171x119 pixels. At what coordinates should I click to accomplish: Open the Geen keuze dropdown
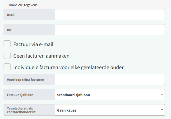[108, 110]
